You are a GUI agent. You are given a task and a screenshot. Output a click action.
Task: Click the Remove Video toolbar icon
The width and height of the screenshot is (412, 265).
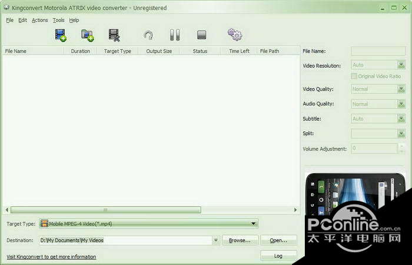click(114, 35)
